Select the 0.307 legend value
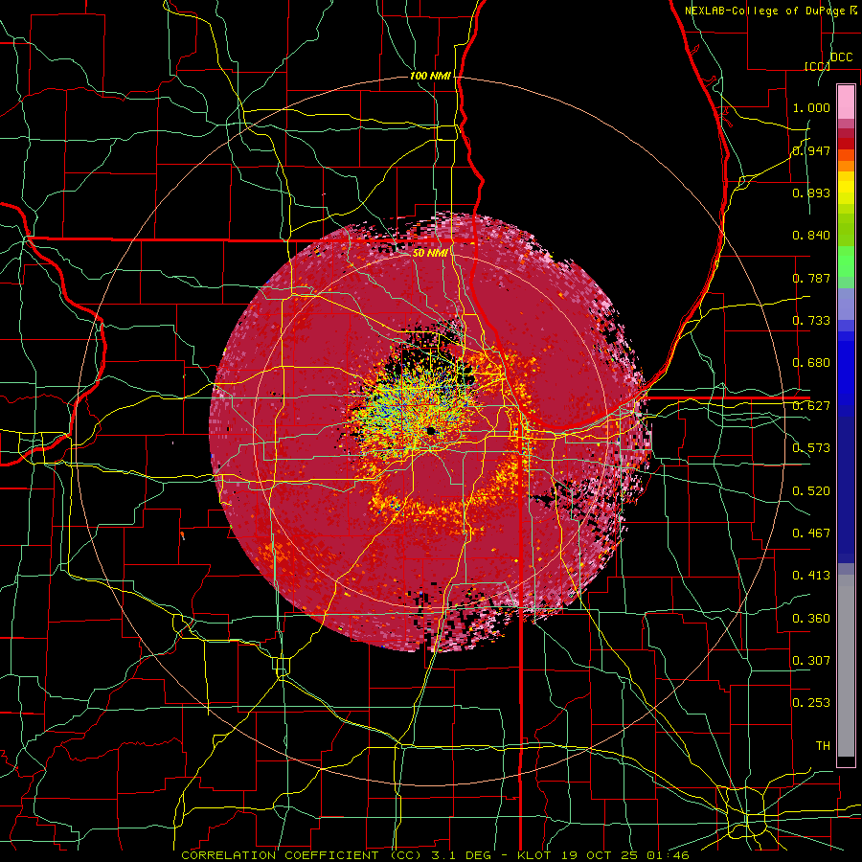Viewport: 862px width, 862px height. [811, 661]
